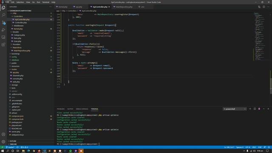Maximize the terminal panel size
272x153 pixels.
click(x=263, y=109)
